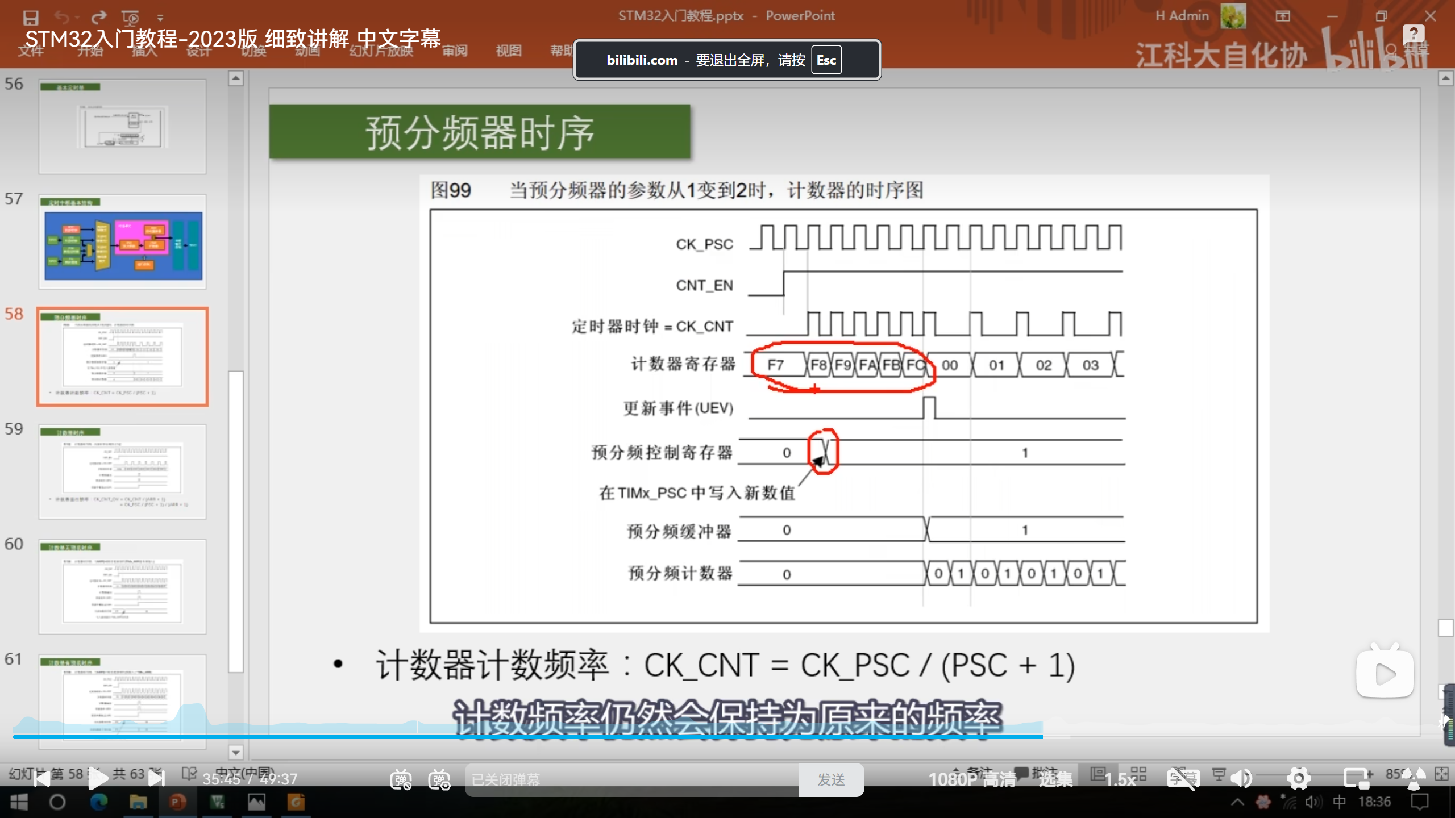The height and width of the screenshot is (818, 1455).
Task: Toggle danmaku comments display
Action: click(401, 779)
